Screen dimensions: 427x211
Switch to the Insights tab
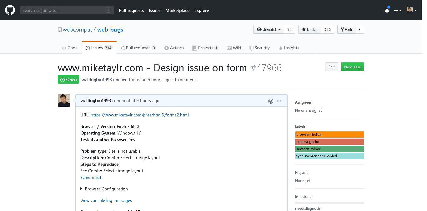pyautogui.click(x=289, y=48)
